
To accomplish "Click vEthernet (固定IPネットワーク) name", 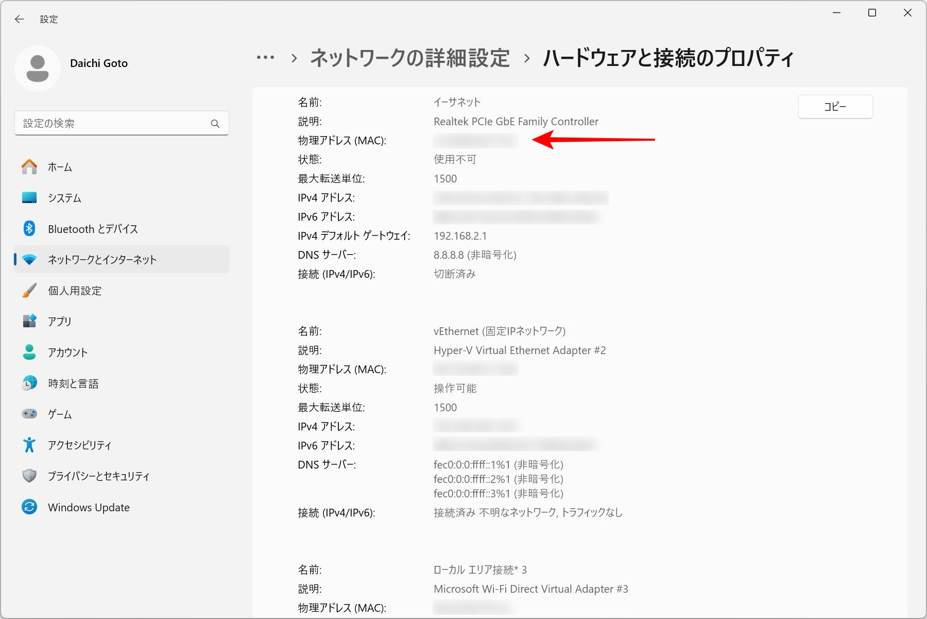I will 500,331.
